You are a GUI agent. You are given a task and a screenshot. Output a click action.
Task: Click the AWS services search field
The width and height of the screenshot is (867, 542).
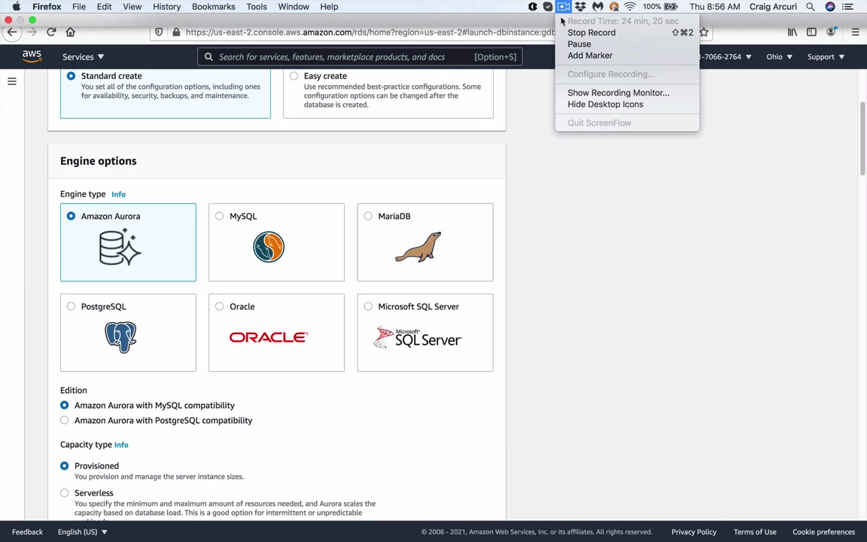360,56
